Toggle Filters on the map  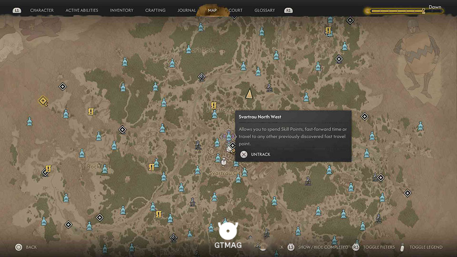[x=379, y=247]
